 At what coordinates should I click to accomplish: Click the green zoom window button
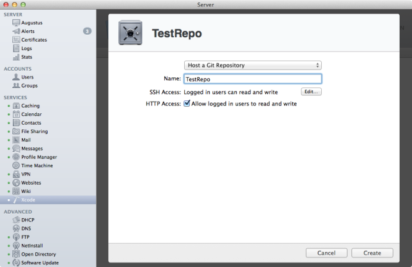pyautogui.click(x=23, y=5)
